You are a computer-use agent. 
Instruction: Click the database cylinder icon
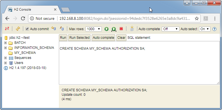click(6, 38)
